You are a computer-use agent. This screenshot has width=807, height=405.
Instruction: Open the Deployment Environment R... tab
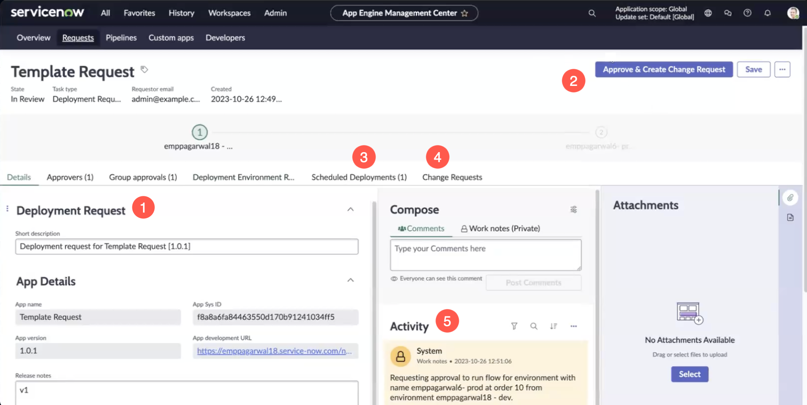pos(243,177)
